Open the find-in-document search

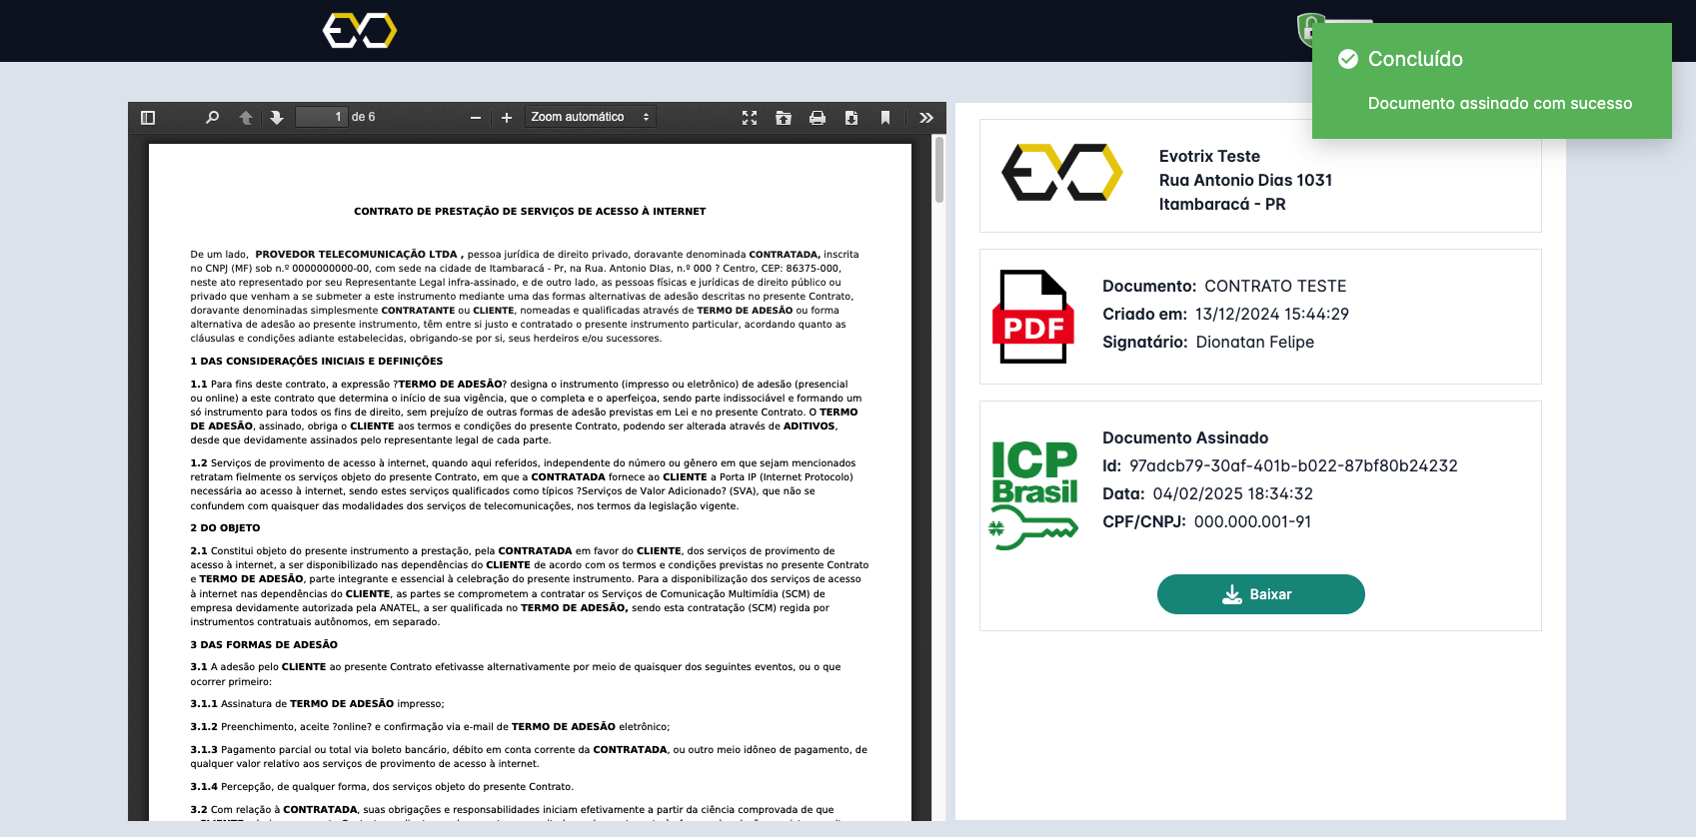coord(212,118)
